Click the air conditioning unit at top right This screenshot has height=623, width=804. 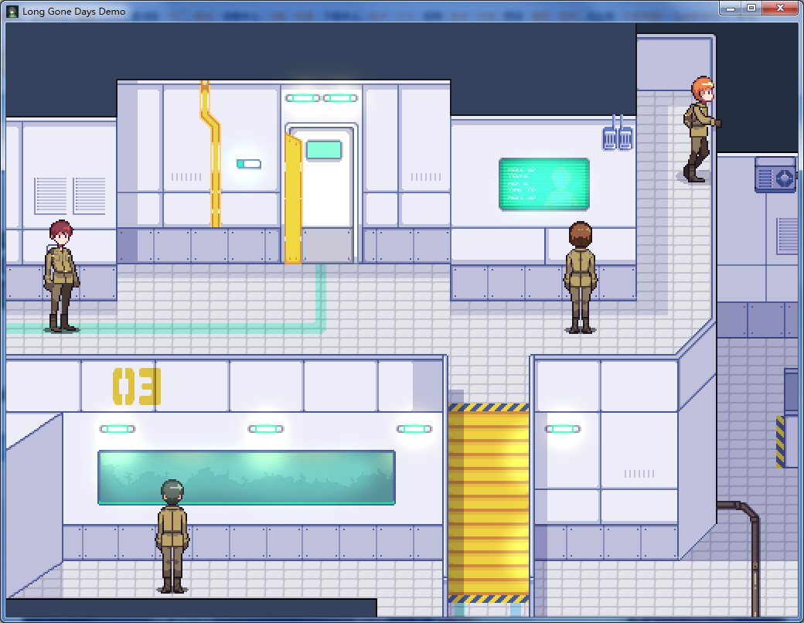point(775,175)
